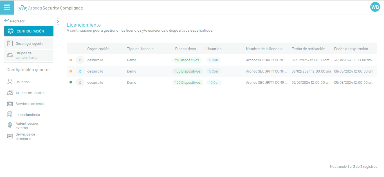Click license name in the 08/02/2024 row
This screenshot has height=177, width=384.
[x=267, y=71]
